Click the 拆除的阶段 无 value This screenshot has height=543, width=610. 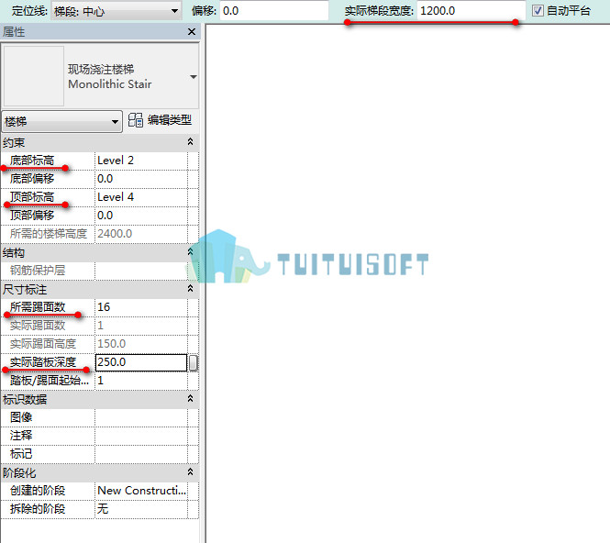coord(141,509)
